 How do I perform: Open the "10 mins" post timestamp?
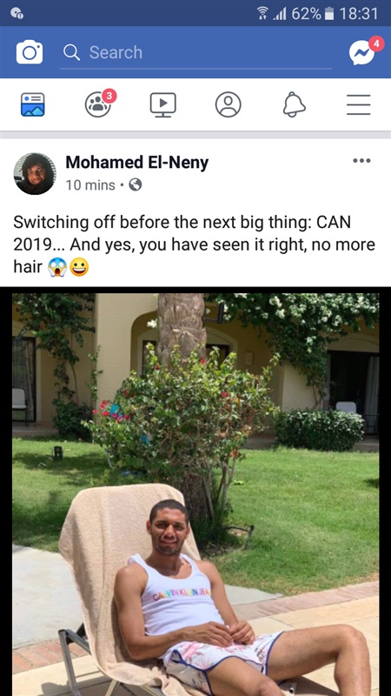pyautogui.click(x=90, y=185)
